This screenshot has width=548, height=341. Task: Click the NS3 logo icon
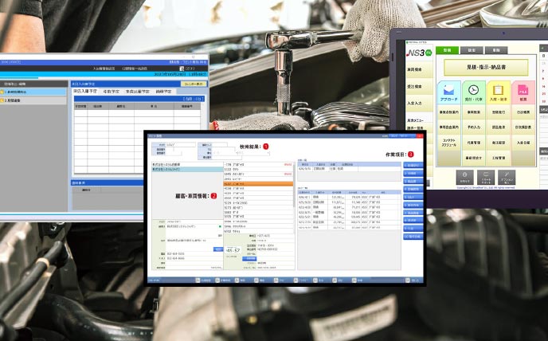[416, 52]
